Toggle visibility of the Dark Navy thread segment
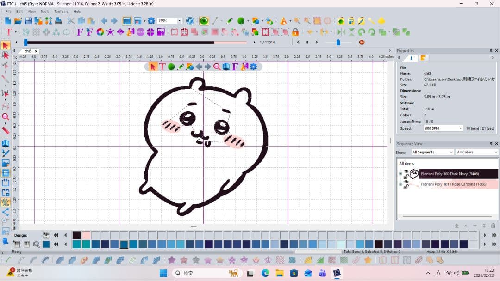 (x=406, y=171)
